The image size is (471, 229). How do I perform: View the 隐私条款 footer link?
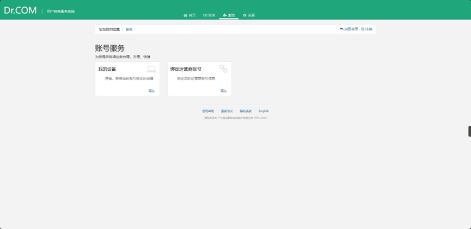(x=246, y=111)
